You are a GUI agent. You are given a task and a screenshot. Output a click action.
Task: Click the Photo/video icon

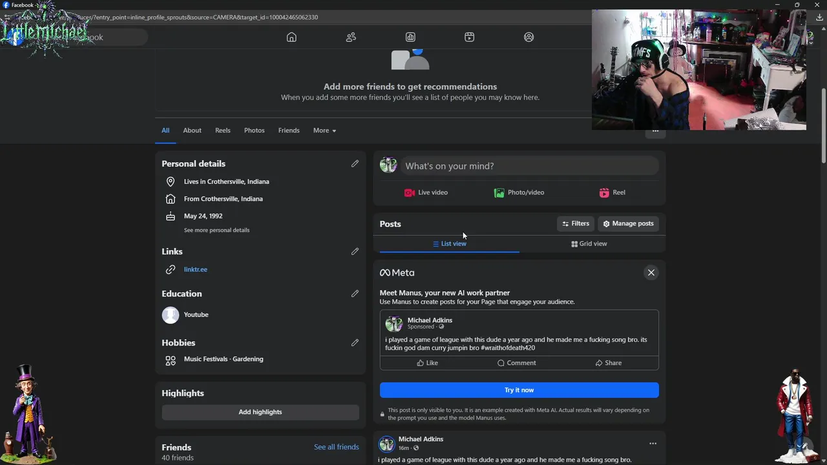click(x=499, y=192)
